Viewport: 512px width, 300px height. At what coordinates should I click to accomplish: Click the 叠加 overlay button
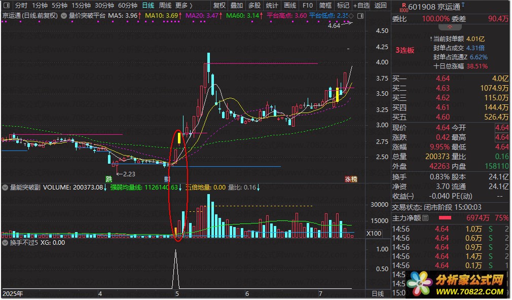point(236,5)
